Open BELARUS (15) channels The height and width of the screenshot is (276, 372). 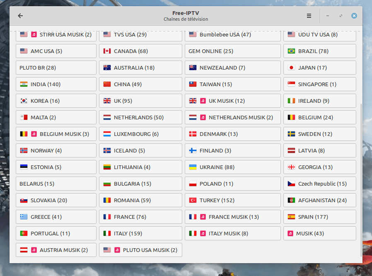56,184
